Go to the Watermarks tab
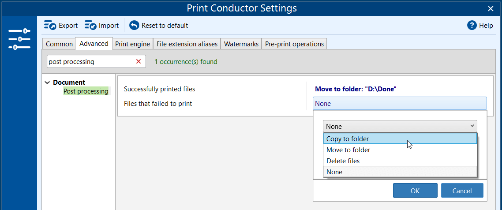 click(241, 44)
